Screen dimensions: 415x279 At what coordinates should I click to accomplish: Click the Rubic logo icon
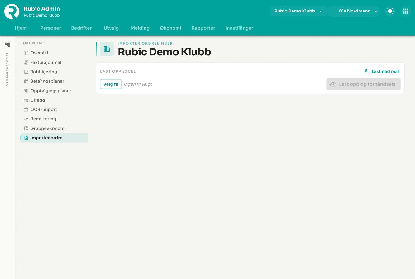click(12, 12)
